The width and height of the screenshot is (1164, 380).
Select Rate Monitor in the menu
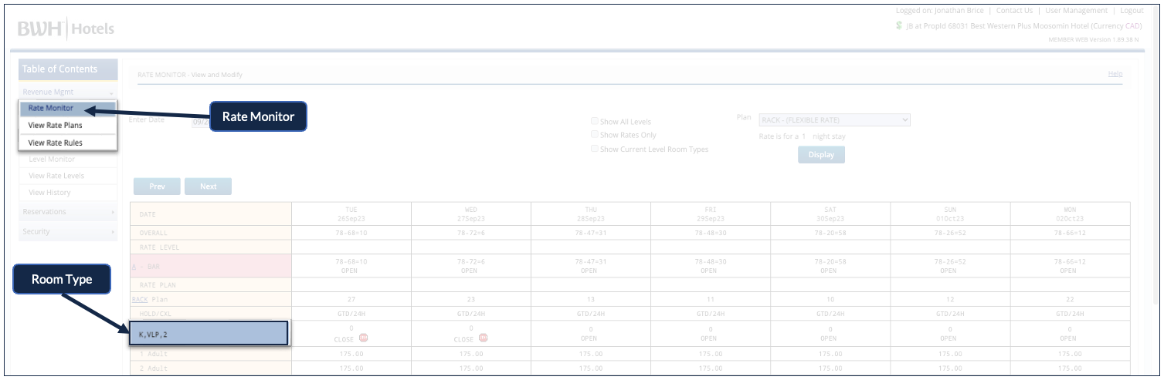pyautogui.click(x=51, y=108)
